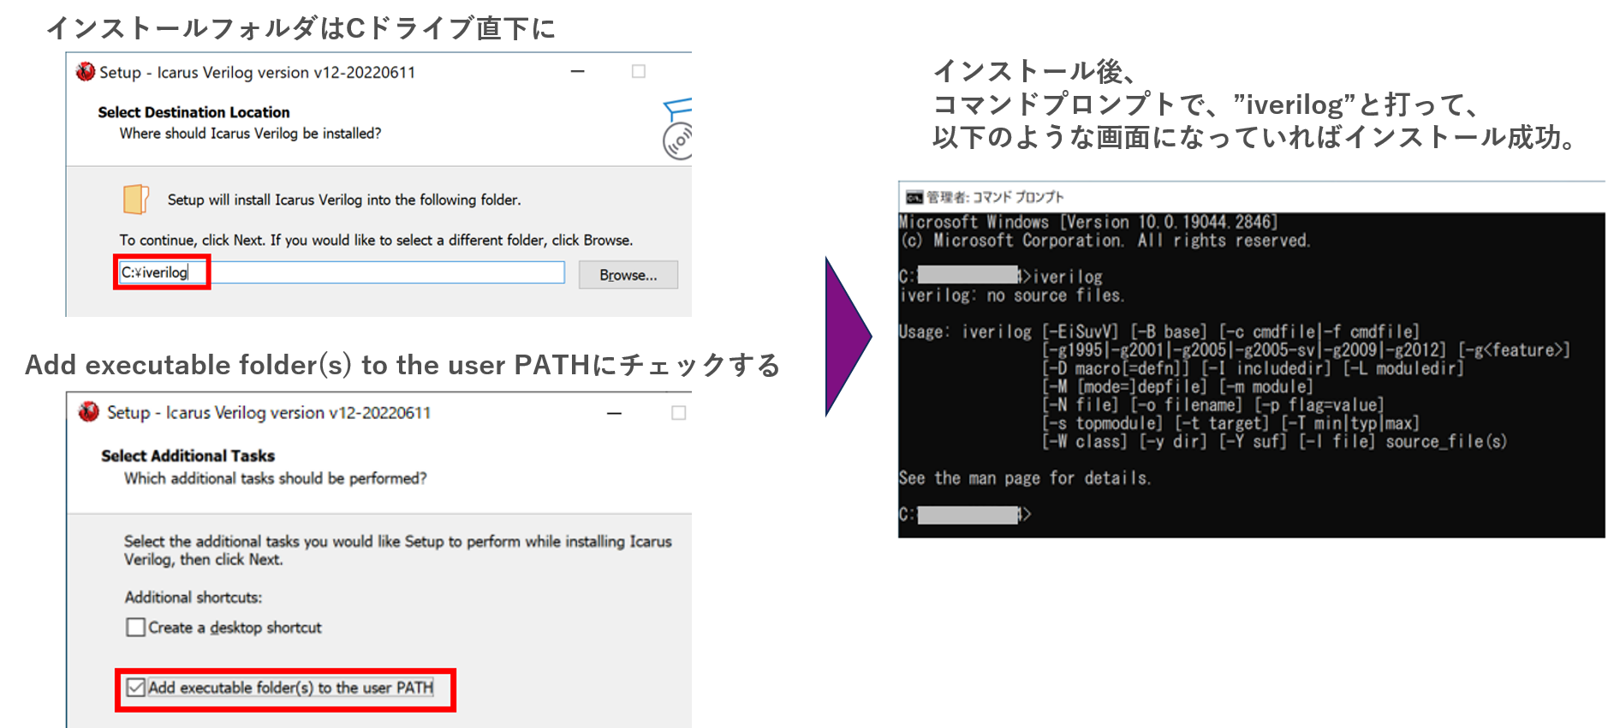Click the Browse... button in Setup
The image size is (1608, 728).
628,275
